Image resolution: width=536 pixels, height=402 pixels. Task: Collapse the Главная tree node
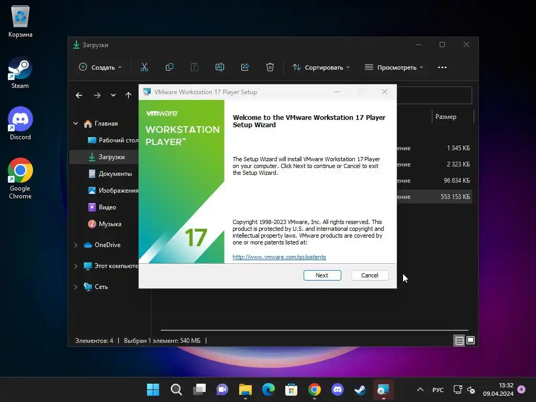[75, 124]
